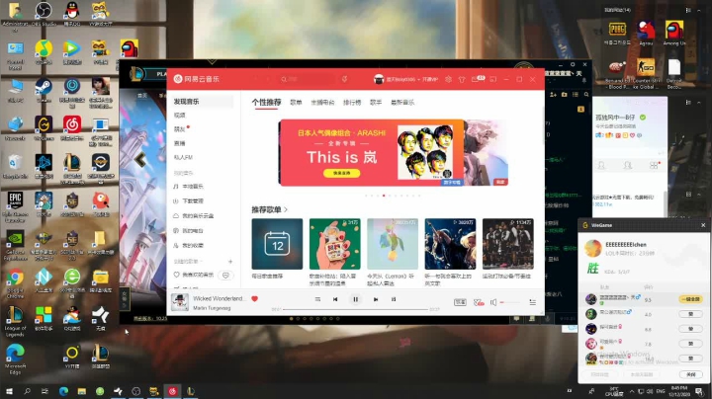Viewport: 712px width, 399px height.
Task: Open the green hand-illustrated playlist cover
Action: tap(334, 244)
